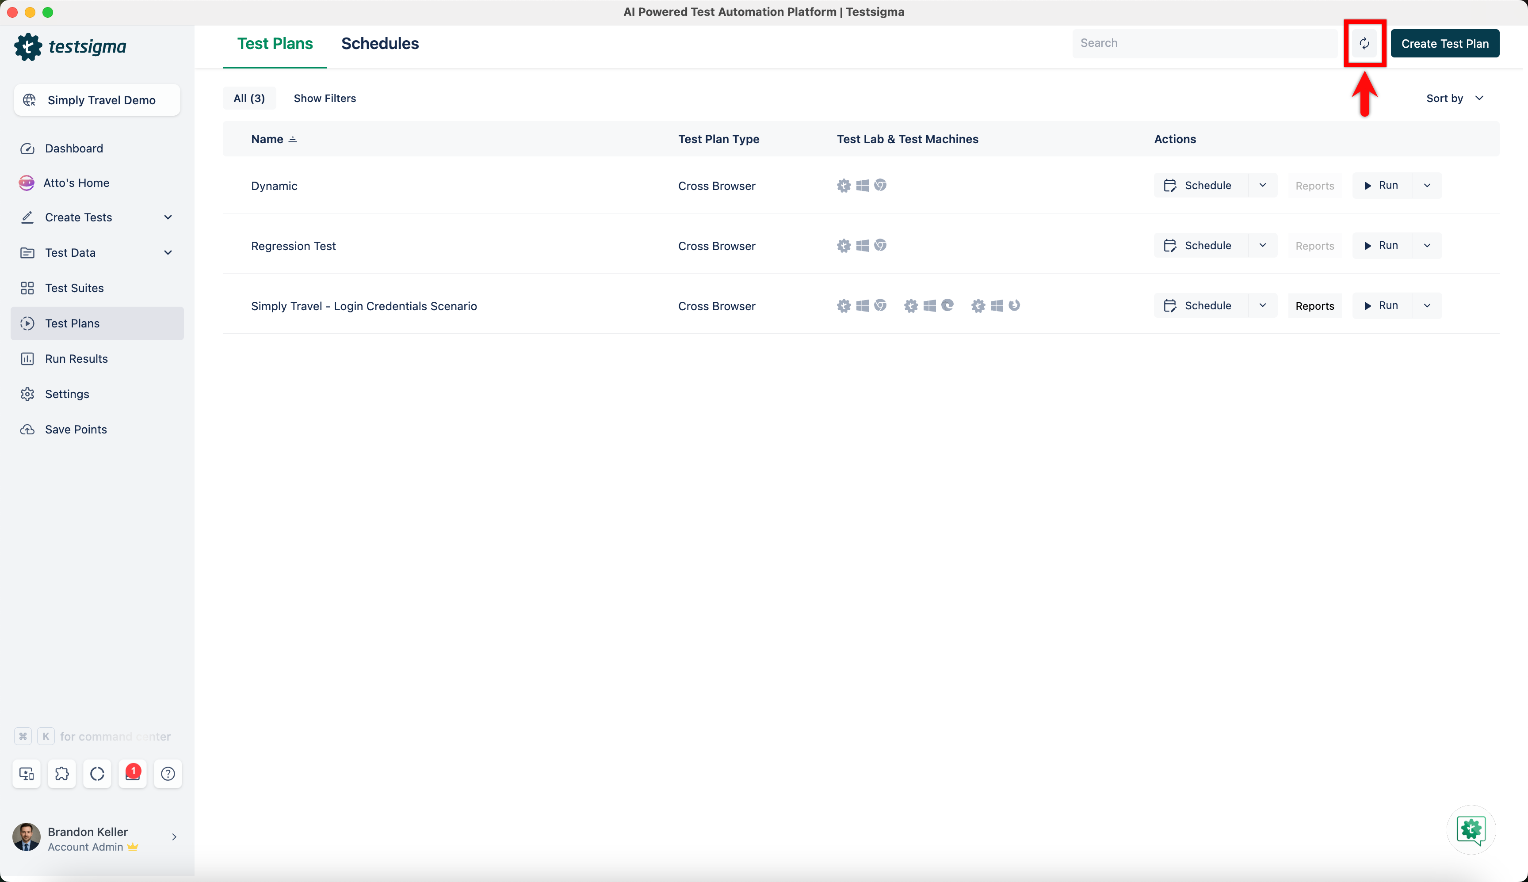
Task: Open Schedule dropdown arrow for Dynamic
Action: click(x=1263, y=185)
